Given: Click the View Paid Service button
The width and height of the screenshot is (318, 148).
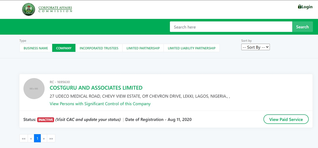Looking at the screenshot, I should tap(286, 119).
